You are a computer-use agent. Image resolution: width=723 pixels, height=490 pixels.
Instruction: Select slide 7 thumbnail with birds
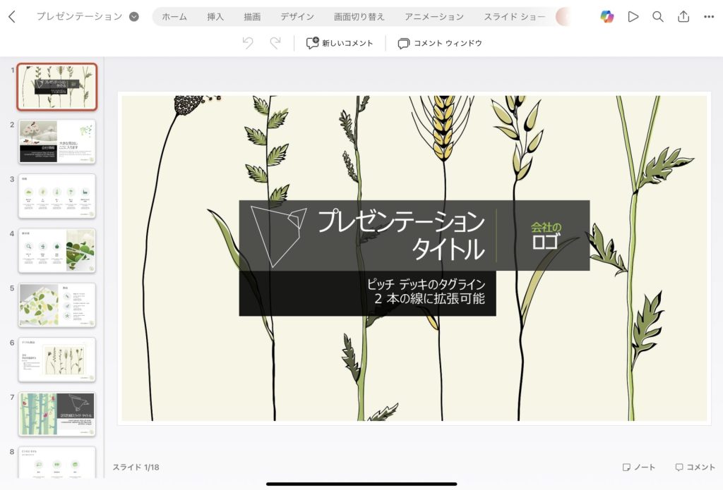coord(57,414)
